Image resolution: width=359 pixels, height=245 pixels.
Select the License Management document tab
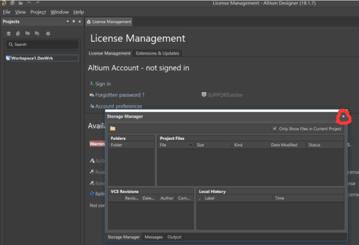(109, 22)
